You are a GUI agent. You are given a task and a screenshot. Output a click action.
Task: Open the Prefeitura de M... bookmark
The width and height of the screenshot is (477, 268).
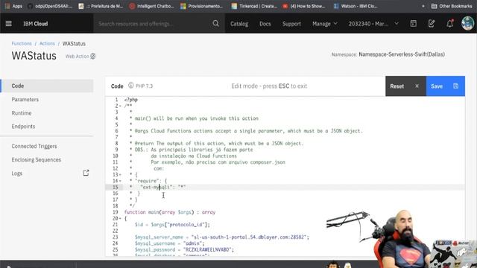pos(101,6)
